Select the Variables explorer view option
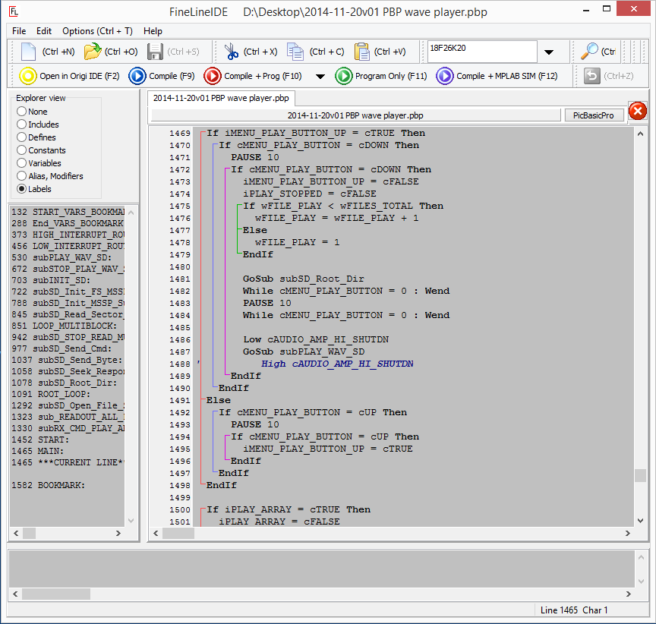The width and height of the screenshot is (656, 624). coord(22,163)
